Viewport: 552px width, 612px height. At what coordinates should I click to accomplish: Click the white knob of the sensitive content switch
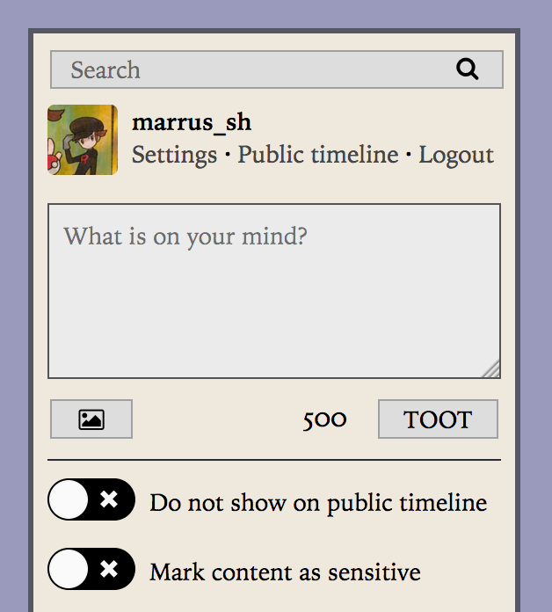(69, 569)
